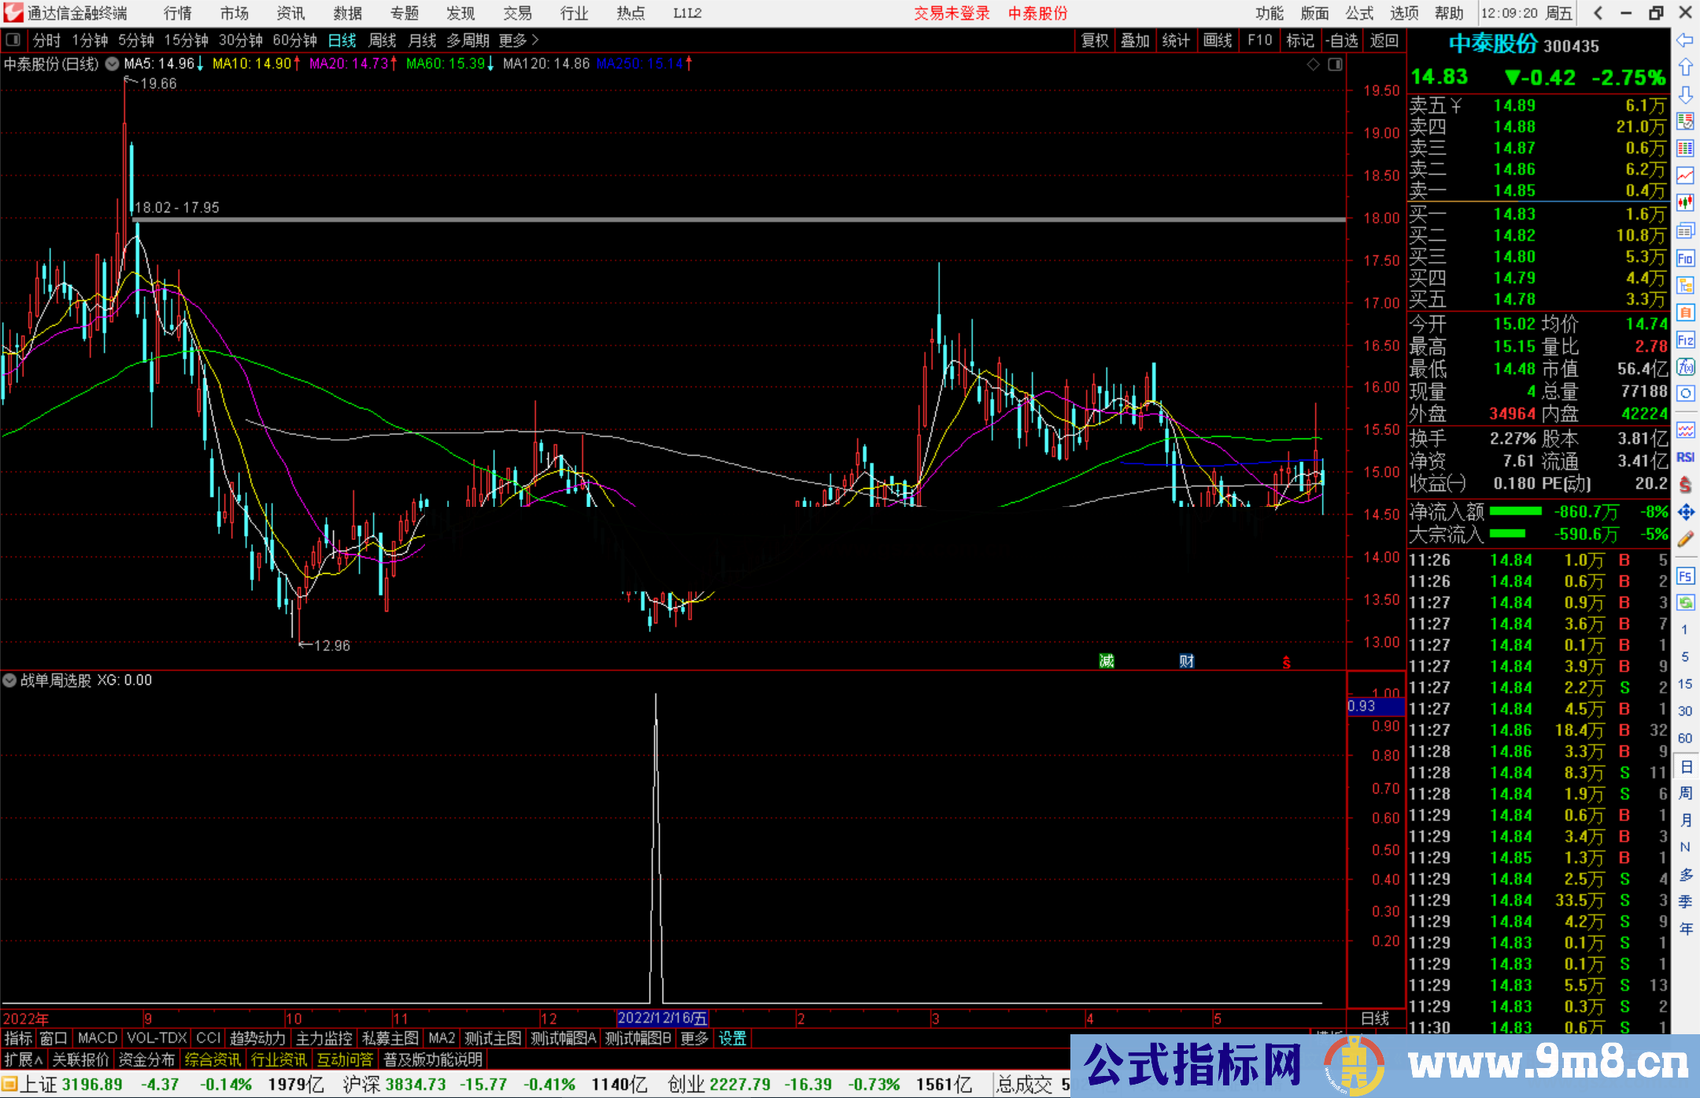Click the trend line chart sidebar icon
This screenshot has height=1098, width=1700.
tap(1685, 176)
